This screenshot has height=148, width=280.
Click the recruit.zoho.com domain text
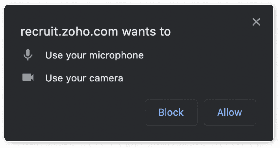pyautogui.click(x=69, y=32)
